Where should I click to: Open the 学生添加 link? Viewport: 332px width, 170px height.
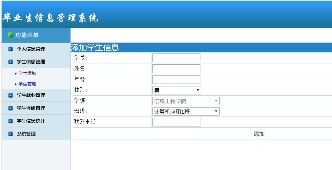(27, 73)
